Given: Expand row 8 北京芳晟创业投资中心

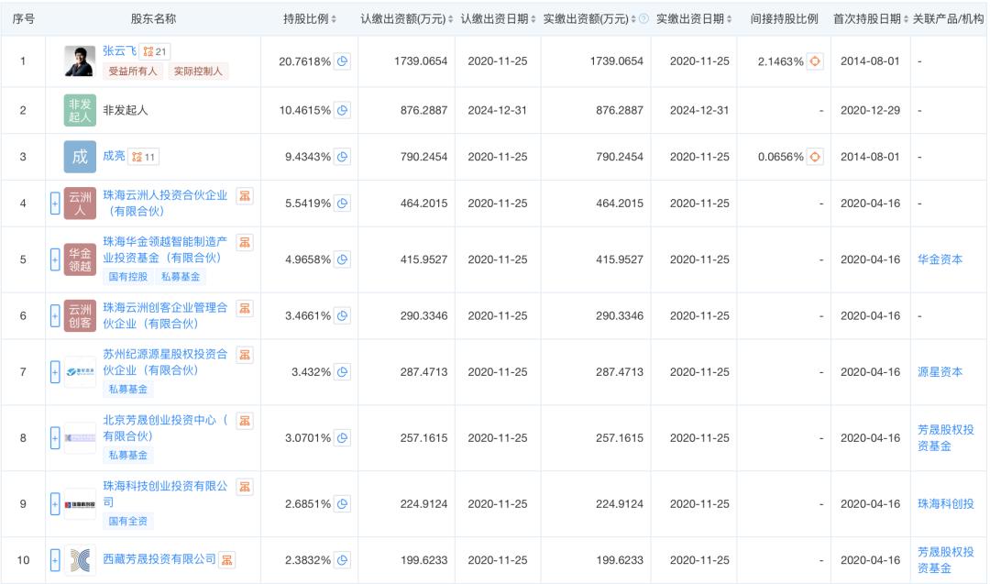Looking at the screenshot, I should coord(55,437).
